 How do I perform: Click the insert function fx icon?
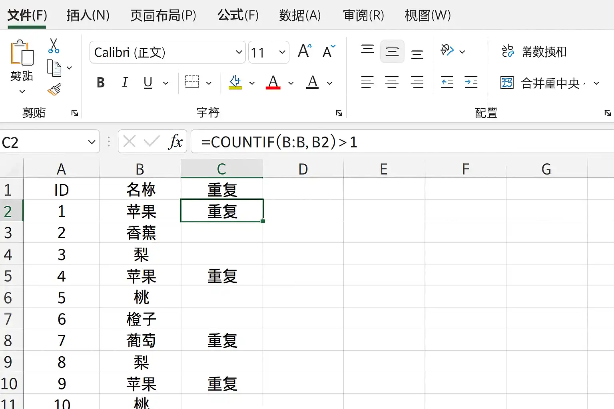175,141
